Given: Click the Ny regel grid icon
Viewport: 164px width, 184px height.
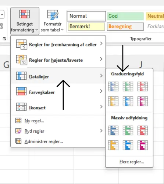Looking at the screenshot, I should [18, 120].
